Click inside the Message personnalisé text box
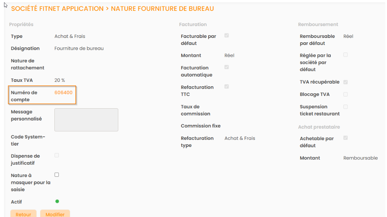This screenshot has height=217, width=387. (x=86, y=120)
